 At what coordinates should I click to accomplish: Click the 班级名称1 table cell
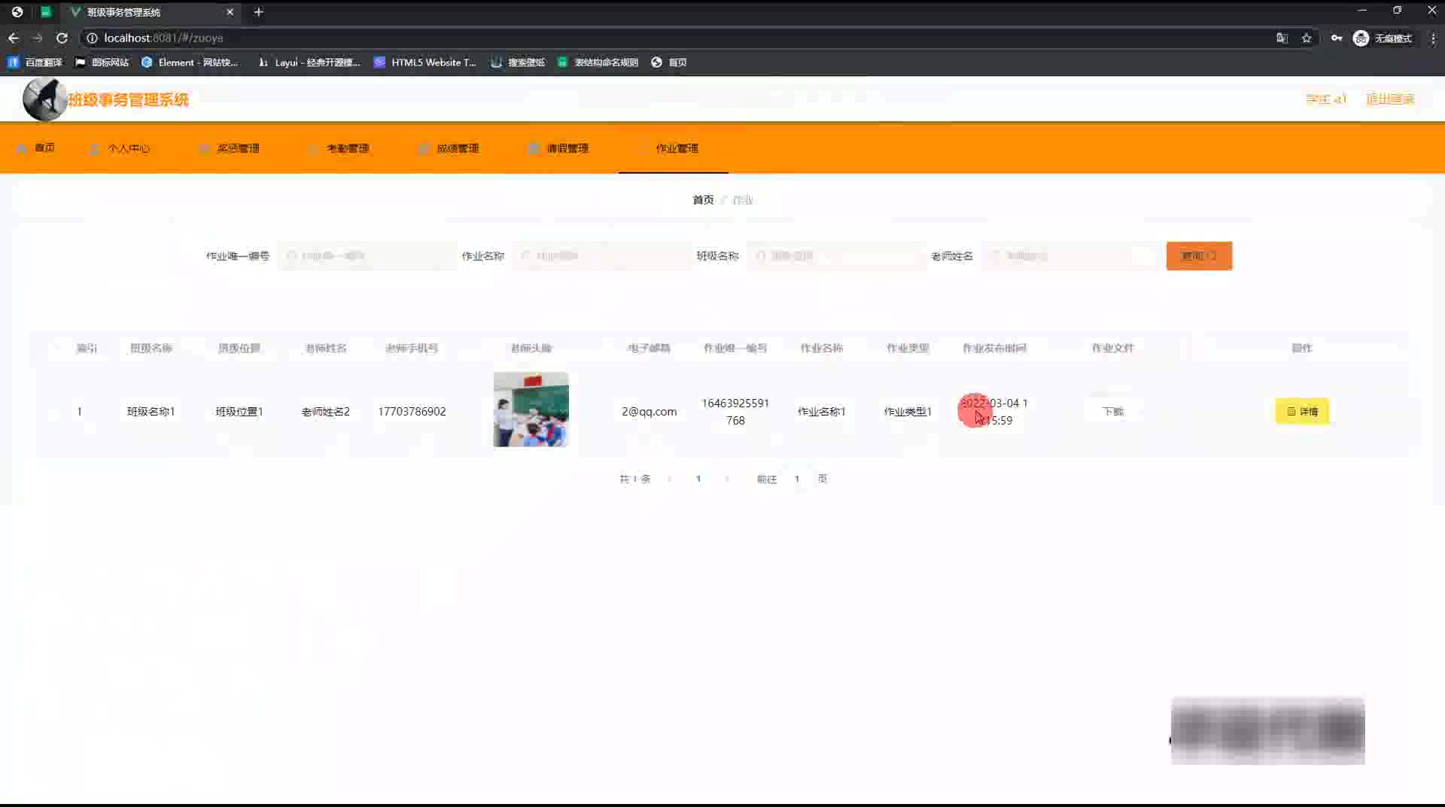click(x=151, y=412)
